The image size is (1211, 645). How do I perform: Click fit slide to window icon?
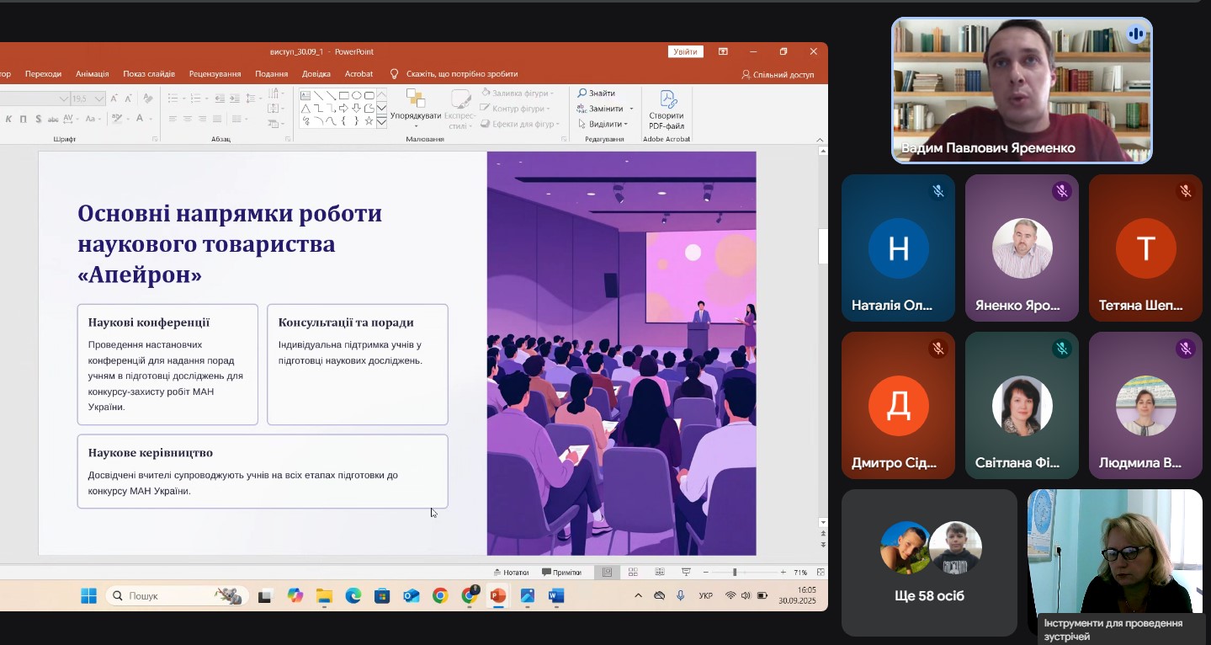click(820, 573)
